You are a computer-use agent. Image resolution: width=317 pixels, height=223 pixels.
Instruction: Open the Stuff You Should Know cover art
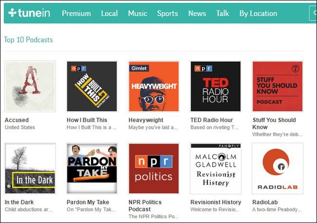pyautogui.click(x=277, y=86)
